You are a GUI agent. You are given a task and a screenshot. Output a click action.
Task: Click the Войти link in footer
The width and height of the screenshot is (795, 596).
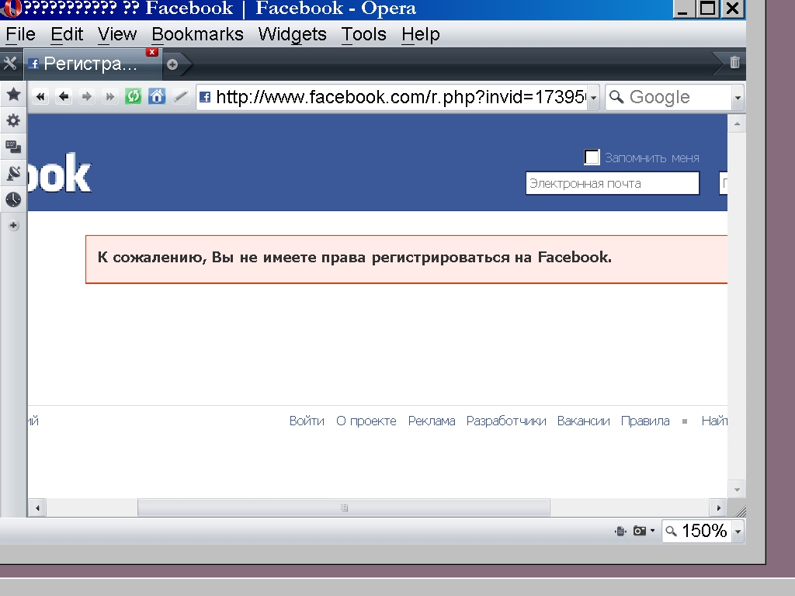pyautogui.click(x=307, y=421)
